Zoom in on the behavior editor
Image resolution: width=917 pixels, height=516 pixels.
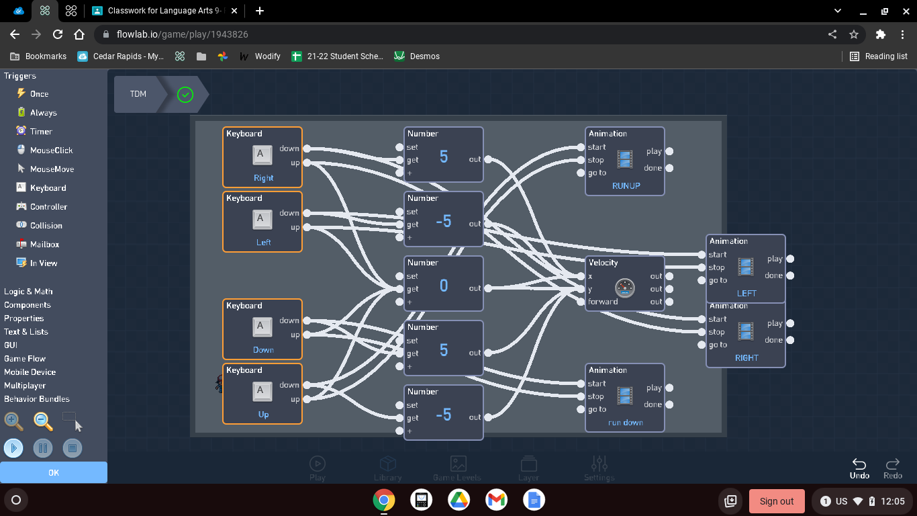click(x=13, y=421)
